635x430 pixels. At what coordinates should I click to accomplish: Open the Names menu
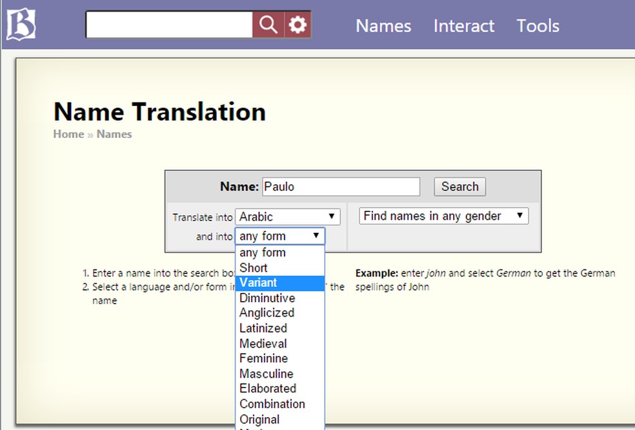tap(383, 26)
